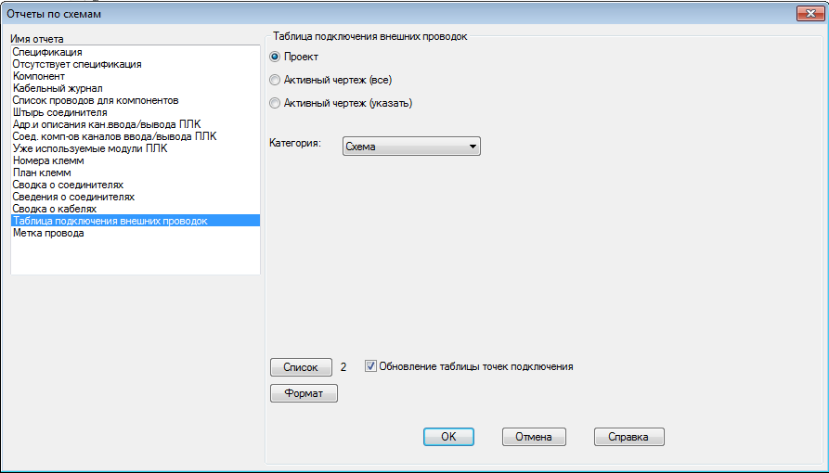The height and width of the screenshot is (473, 829).
Task: Select Активный чертеж (указать) radio option
Action: [x=274, y=103]
